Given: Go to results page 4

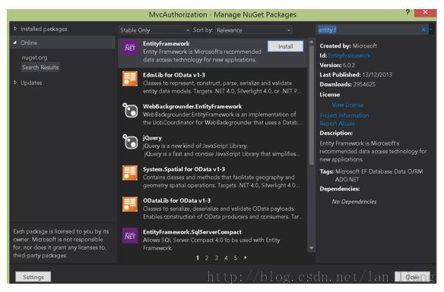Looking at the screenshot, I should click(x=226, y=258).
